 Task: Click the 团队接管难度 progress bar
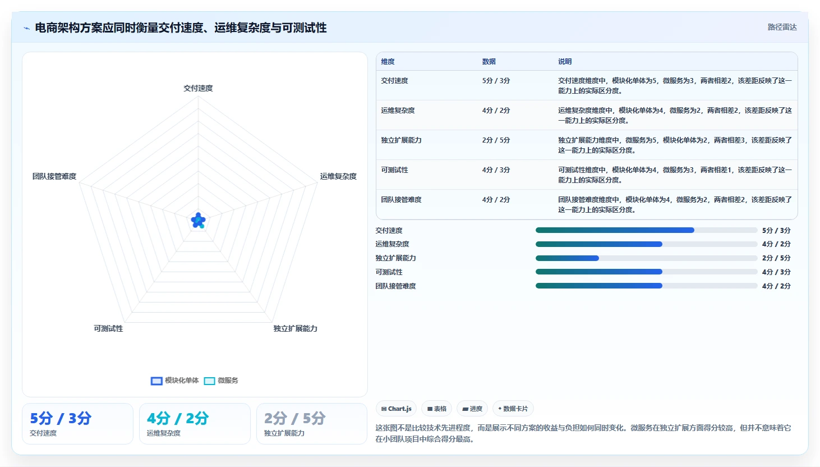(x=646, y=286)
